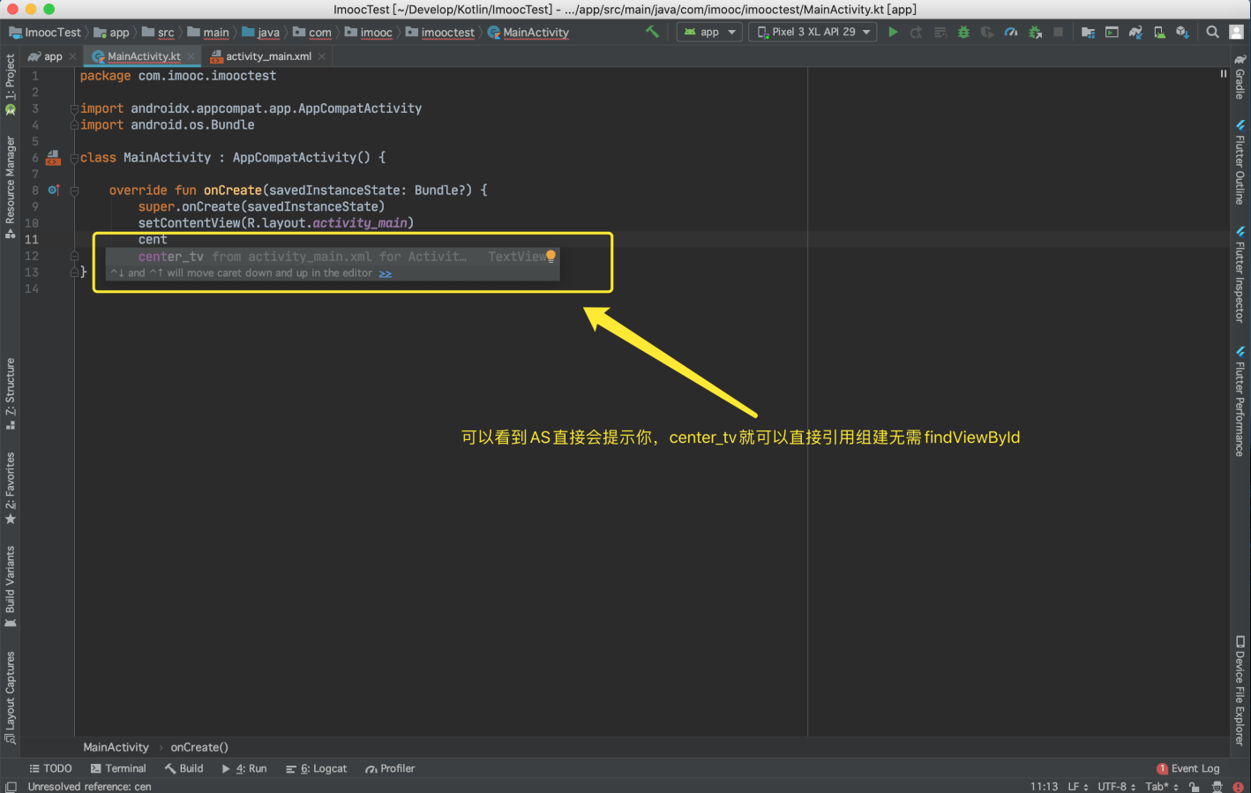Open the Profile app gauge icon
The image size is (1251, 793).
pyautogui.click(x=1011, y=32)
